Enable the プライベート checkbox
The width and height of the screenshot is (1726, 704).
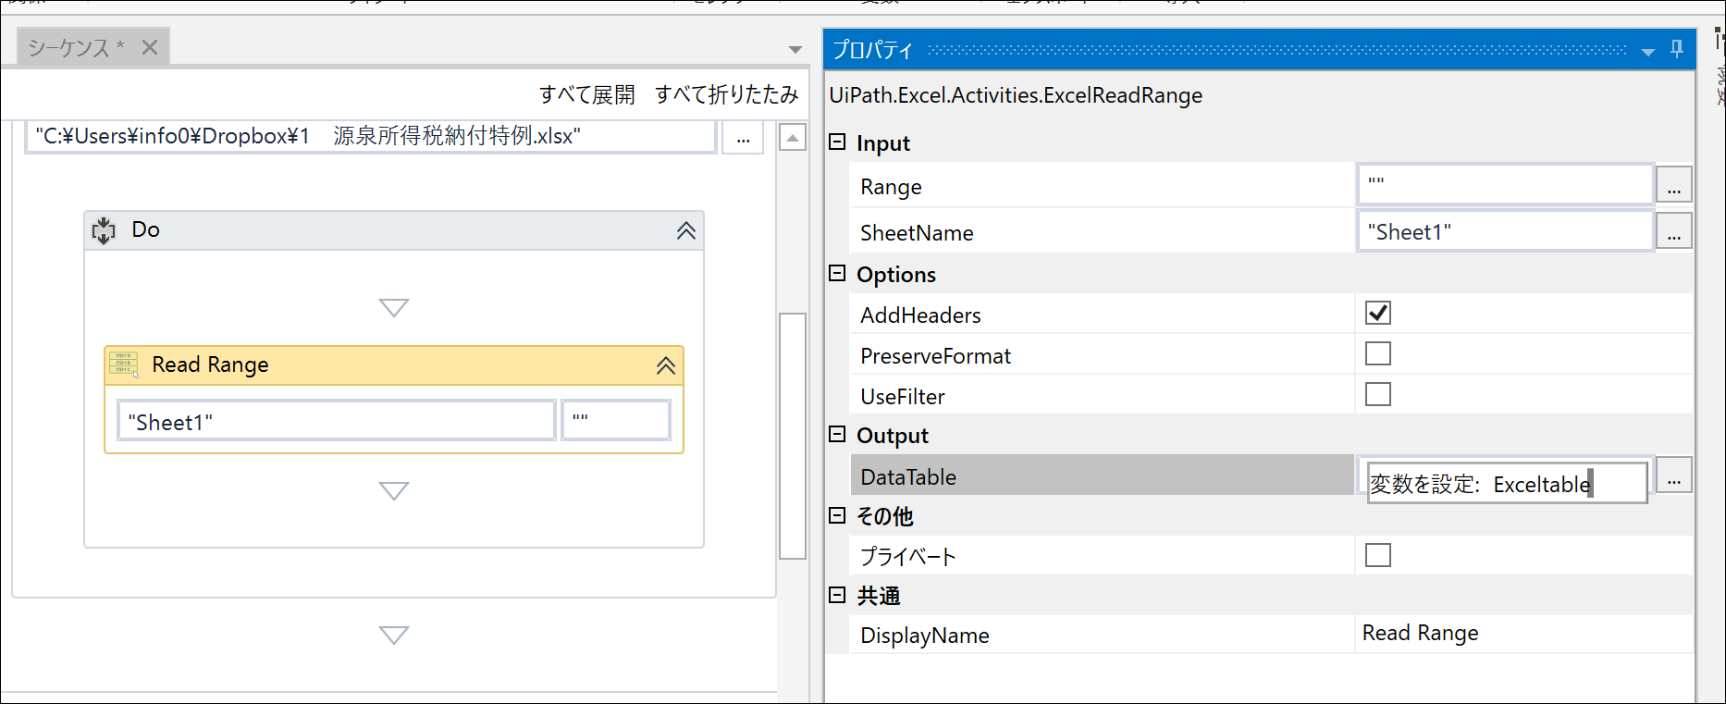(x=1378, y=555)
